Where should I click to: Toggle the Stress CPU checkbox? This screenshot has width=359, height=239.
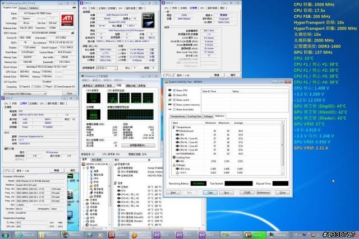point(174,90)
